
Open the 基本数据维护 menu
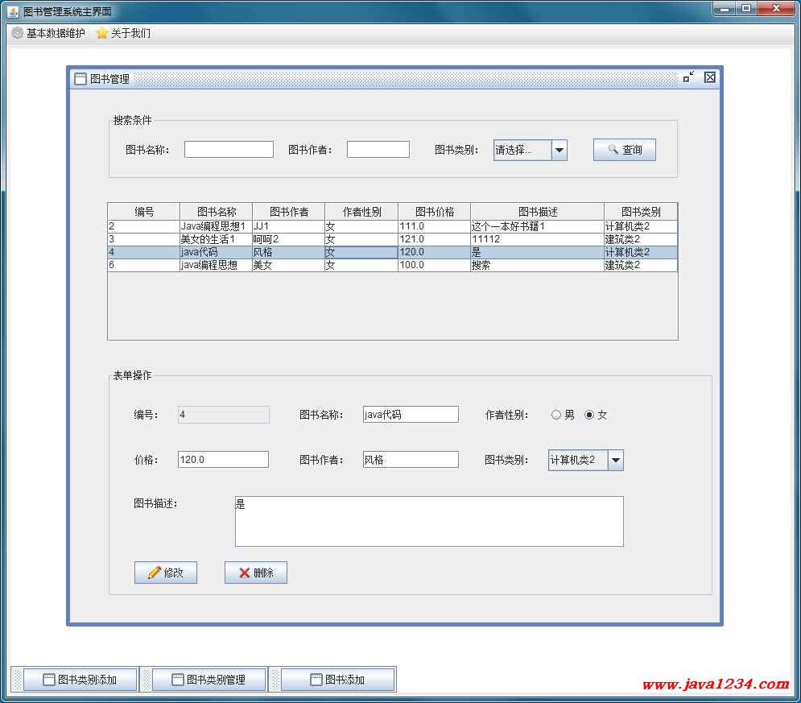pyautogui.click(x=48, y=33)
